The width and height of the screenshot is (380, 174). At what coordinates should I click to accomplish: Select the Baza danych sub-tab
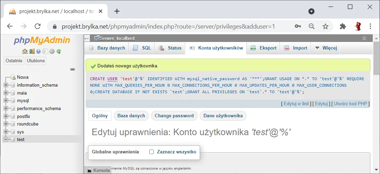tap(131, 116)
